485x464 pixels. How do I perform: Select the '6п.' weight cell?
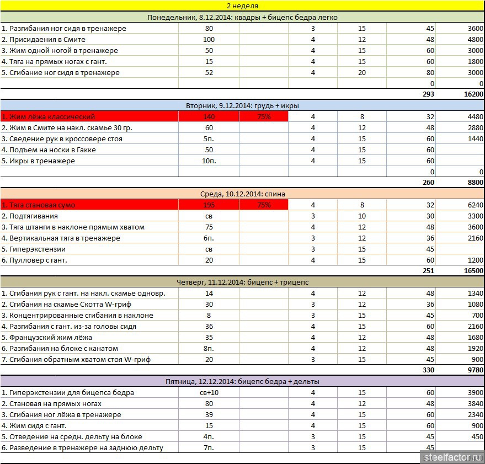coord(209,238)
